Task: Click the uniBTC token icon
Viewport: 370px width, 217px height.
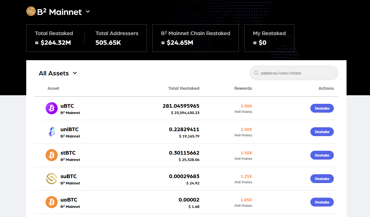Action: click(51, 132)
